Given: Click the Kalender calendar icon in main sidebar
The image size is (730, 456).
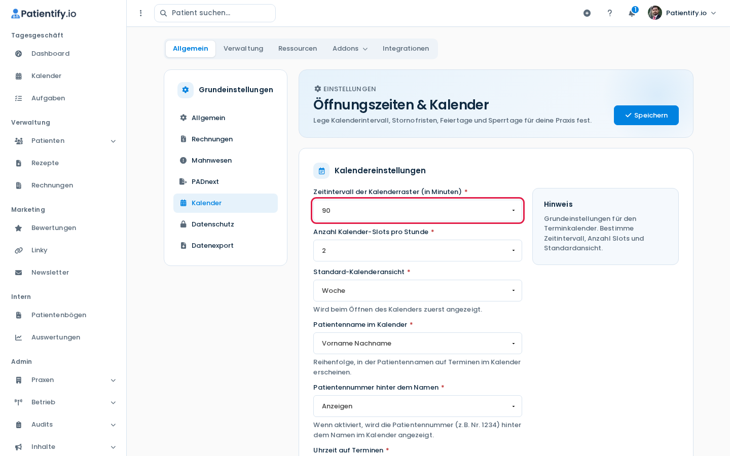Looking at the screenshot, I should pyautogui.click(x=19, y=76).
